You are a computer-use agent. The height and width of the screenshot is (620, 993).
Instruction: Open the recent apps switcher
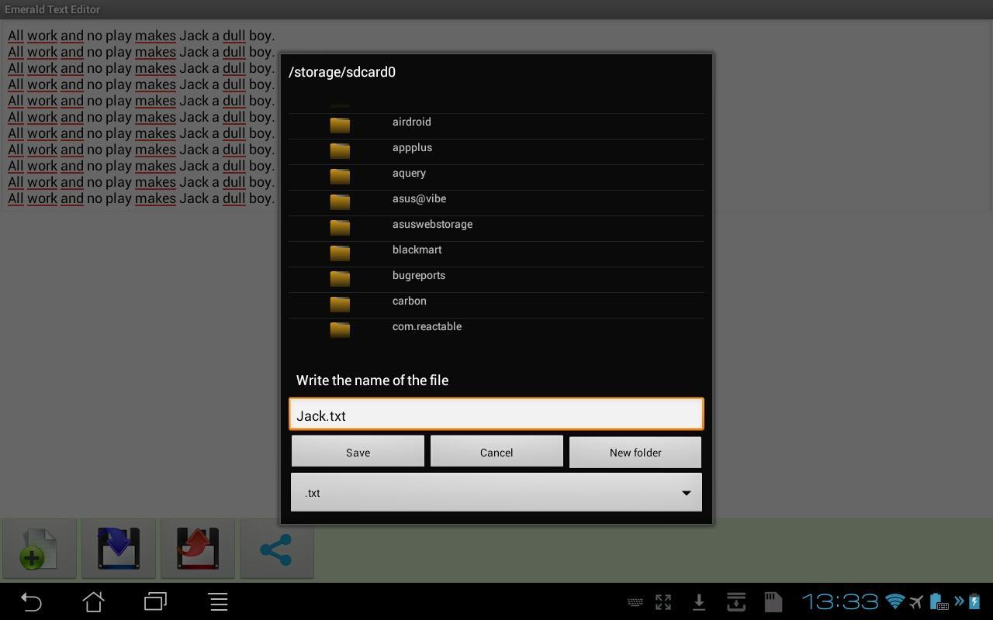click(x=156, y=601)
